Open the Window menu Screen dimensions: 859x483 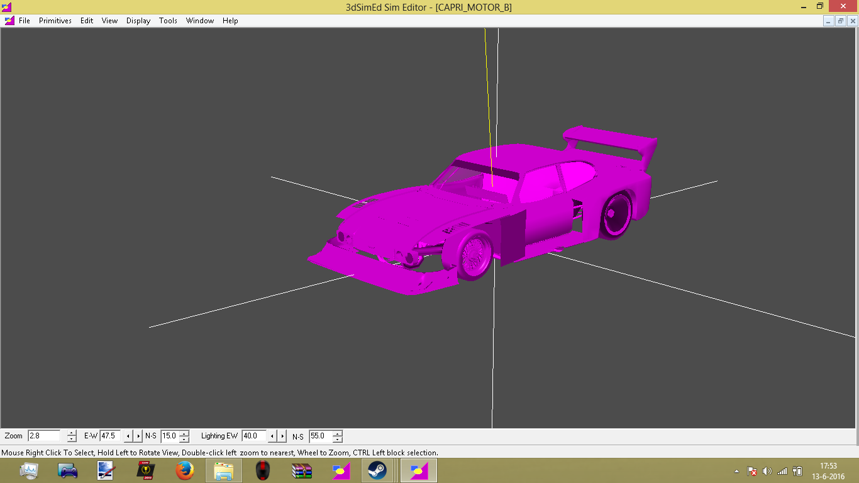pyautogui.click(x=200, y=21)
